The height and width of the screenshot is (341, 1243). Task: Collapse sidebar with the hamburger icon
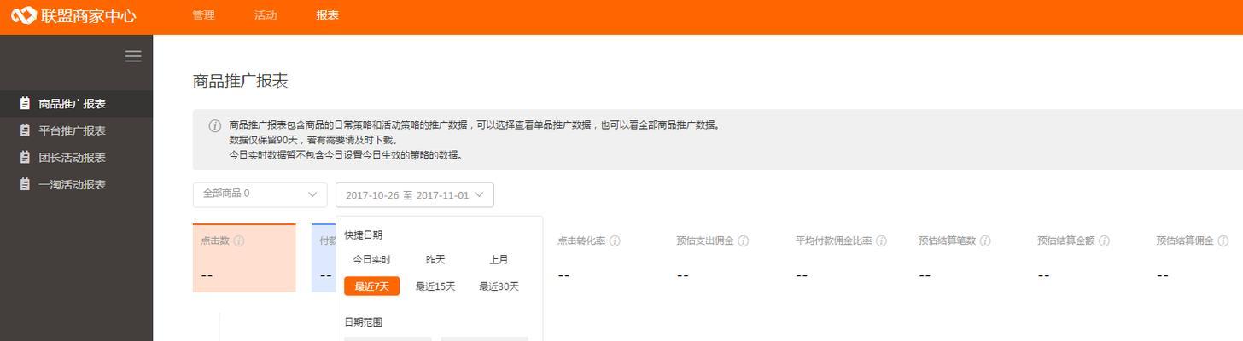(133, 56)
